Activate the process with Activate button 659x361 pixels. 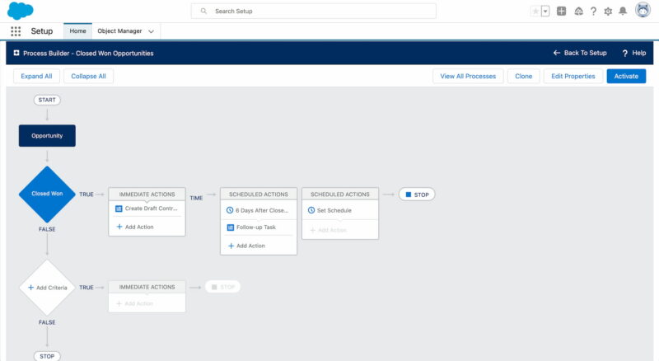(x=626, y=76)
